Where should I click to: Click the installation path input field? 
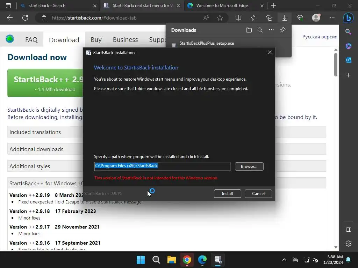click(162, 166)
